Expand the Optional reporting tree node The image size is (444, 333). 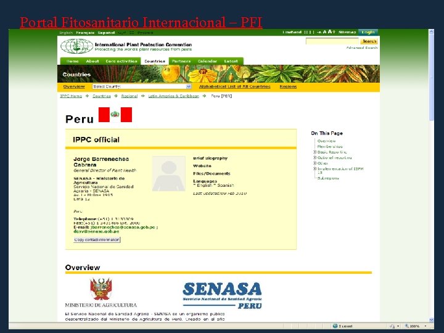tap(314, 157)
